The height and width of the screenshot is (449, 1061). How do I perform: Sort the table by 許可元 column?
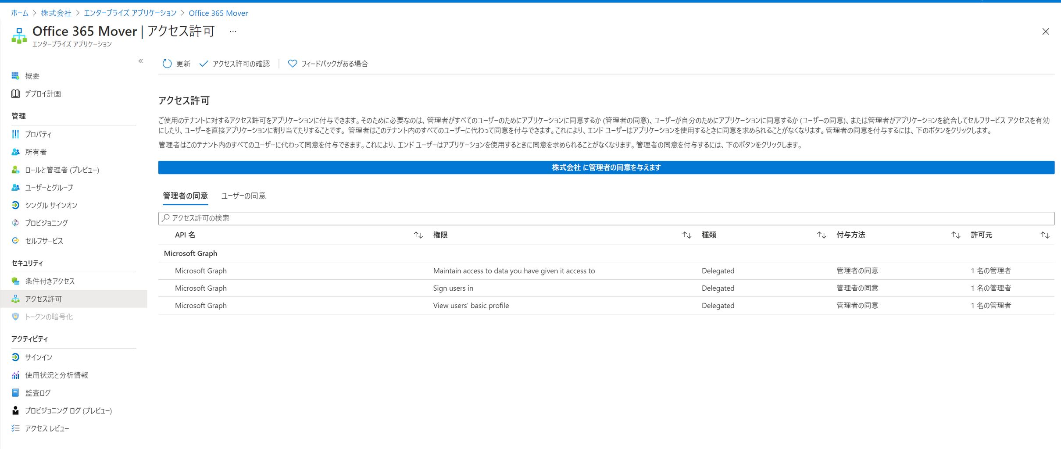[x=1045, y=235]
